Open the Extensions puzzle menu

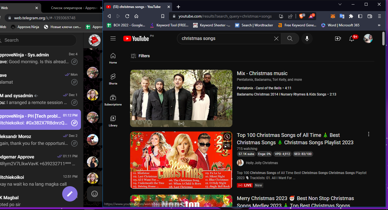click(351, 16)
